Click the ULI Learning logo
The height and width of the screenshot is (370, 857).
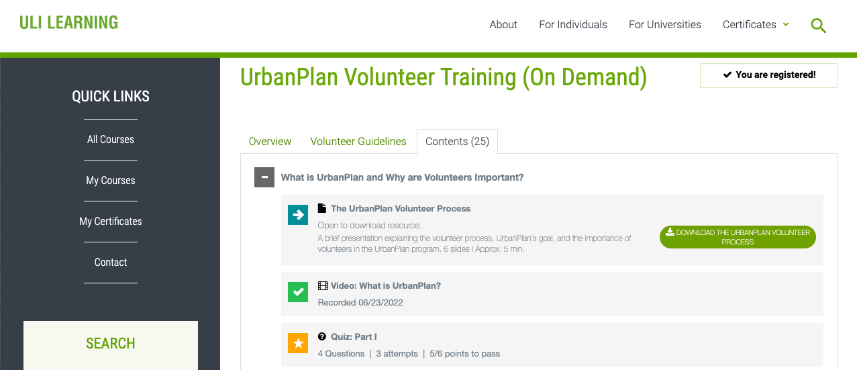(x=68, y=23)
